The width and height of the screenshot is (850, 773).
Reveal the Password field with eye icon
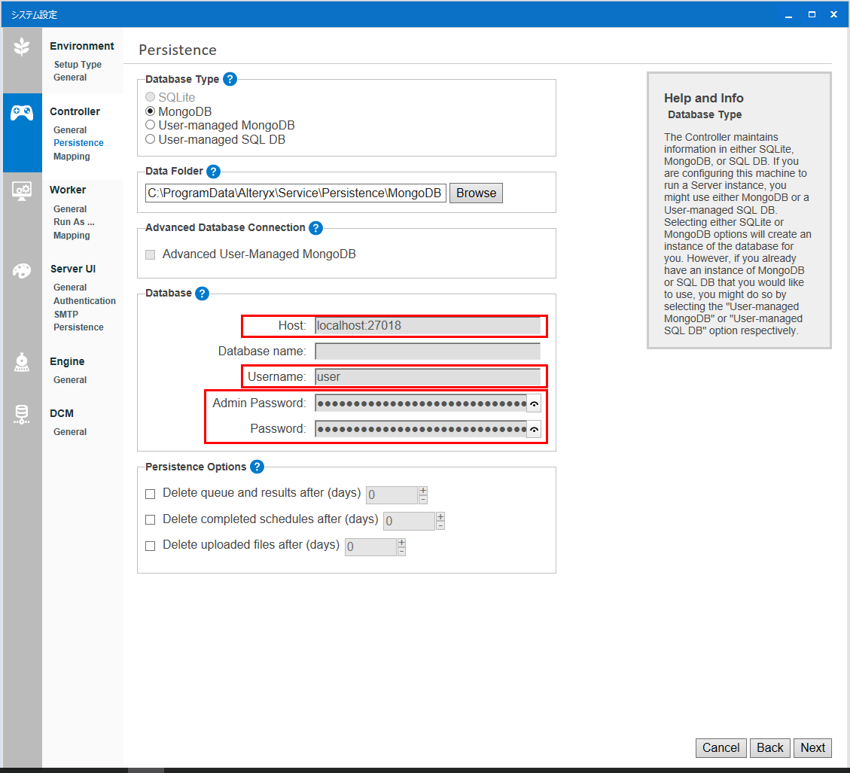(x=534, y=430)
